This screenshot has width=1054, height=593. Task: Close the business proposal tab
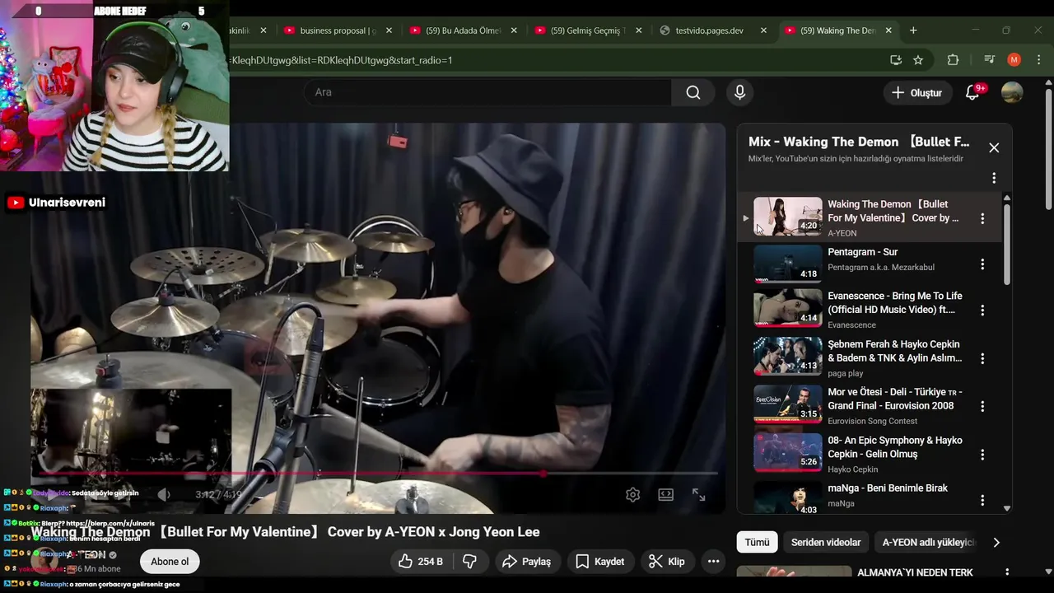click(389, 30)
